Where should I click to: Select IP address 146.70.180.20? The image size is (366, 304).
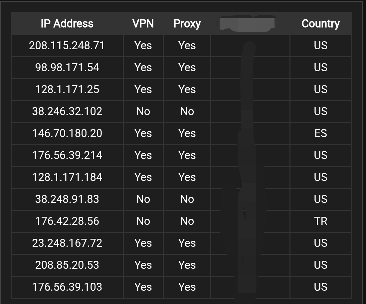click(x=67, y=133)
